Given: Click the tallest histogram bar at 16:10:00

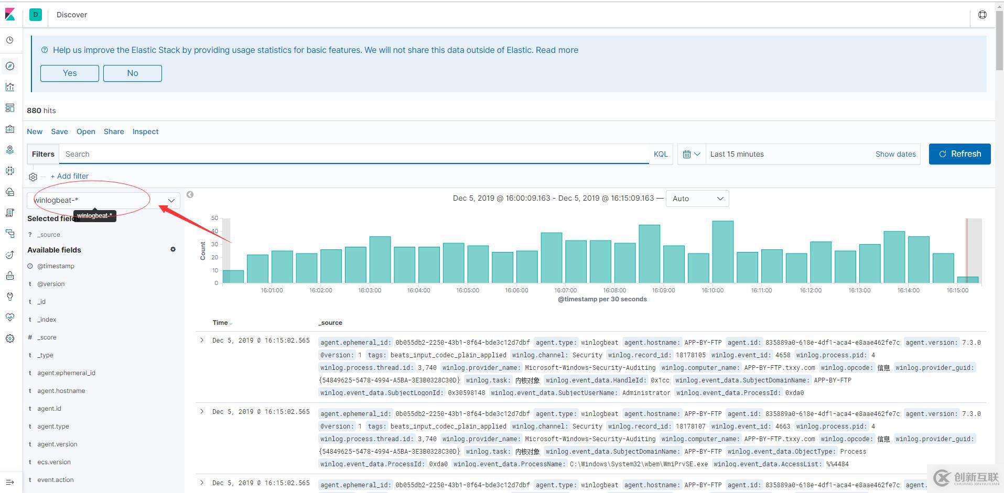Looking at the screenshot, I should point(723,251).
